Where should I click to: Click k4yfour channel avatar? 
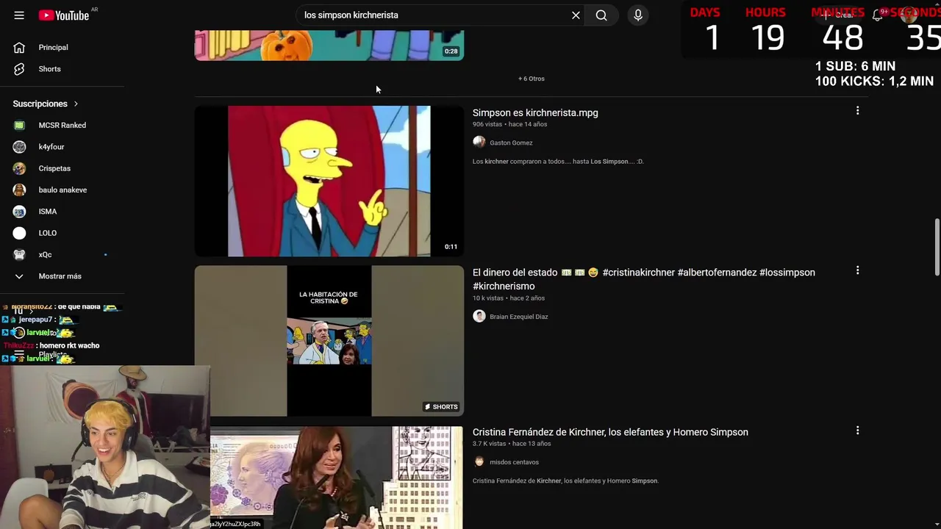tap(20, 147)
